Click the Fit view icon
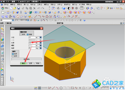The image size is (125, 90). [53, 8]
